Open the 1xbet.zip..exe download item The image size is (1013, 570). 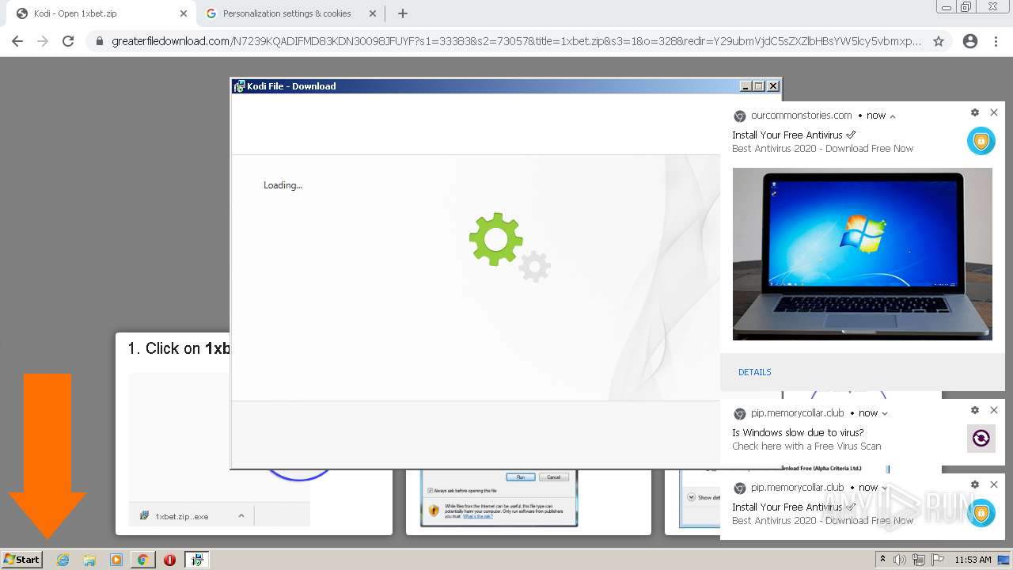181,516
